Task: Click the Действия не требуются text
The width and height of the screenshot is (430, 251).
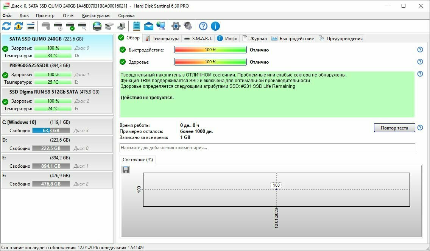Action: pyautogui.click(x=147, y=98)
